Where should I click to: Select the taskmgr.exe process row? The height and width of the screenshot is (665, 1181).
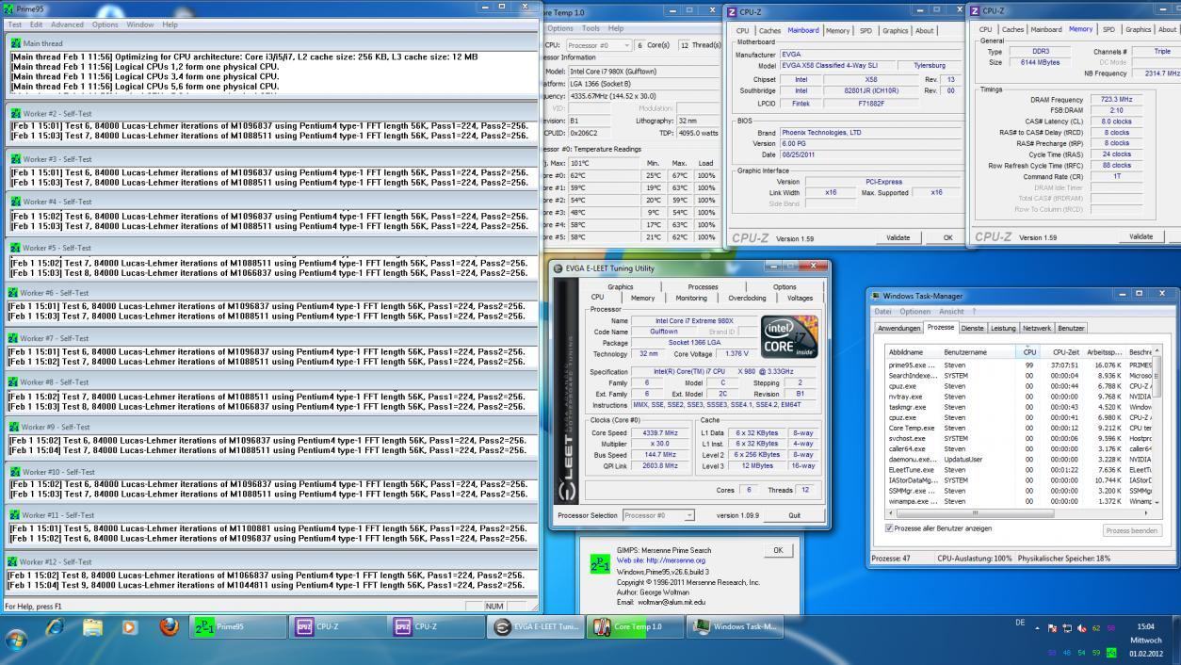1019,407
